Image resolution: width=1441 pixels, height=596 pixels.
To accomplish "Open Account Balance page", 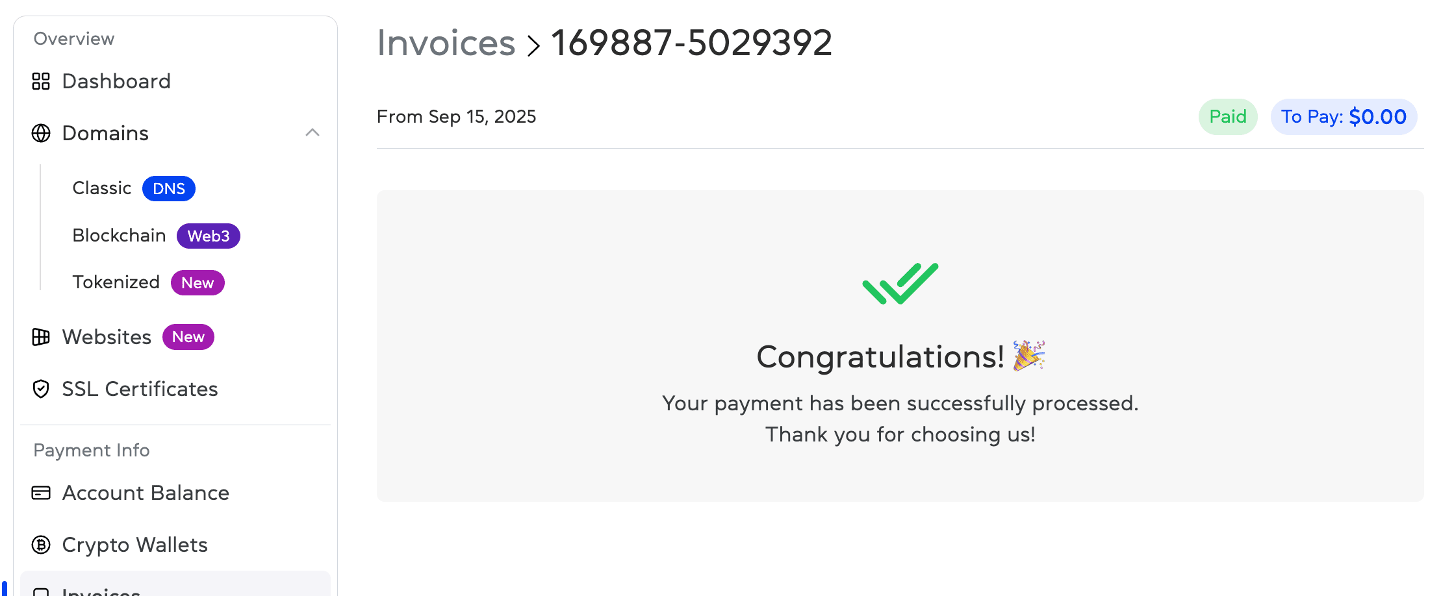I will pos(146,493).
